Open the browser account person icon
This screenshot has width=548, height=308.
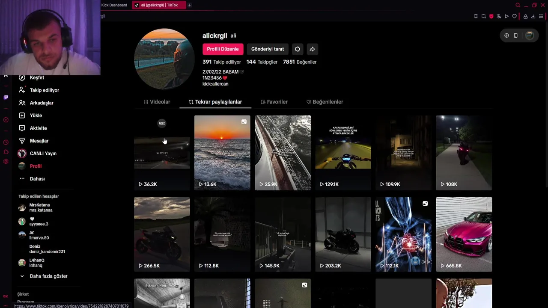[525, 16]
